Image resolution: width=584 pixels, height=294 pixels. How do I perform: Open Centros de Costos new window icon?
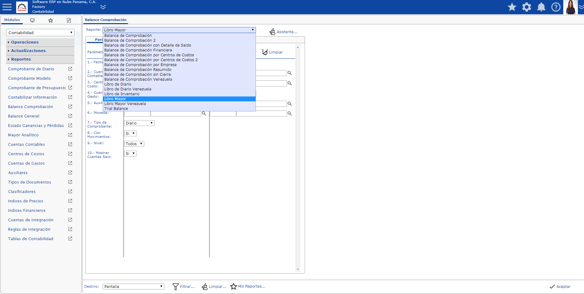tap(70, 154)
